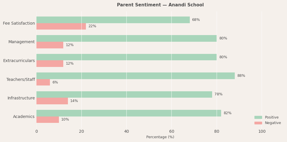
Task: Select the Academics positive 82% bar
Action: pos(129,113)
